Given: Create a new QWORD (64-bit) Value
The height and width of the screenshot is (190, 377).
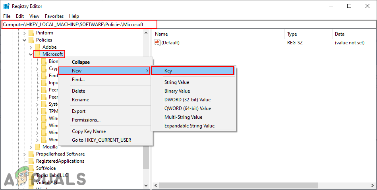Looking at the screenshot, I should pyautogui.click(x=193, y=108).
